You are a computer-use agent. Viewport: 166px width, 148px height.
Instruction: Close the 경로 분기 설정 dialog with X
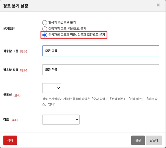(x=158, y=5)
